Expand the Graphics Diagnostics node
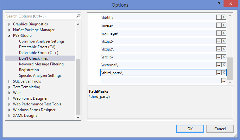The width and height of the screenshot is (240, 140). coord(9,24)
